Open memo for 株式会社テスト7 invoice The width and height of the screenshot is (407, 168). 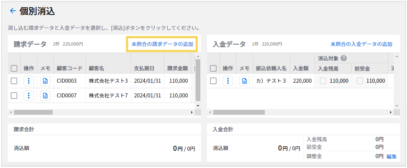(45, 96)
